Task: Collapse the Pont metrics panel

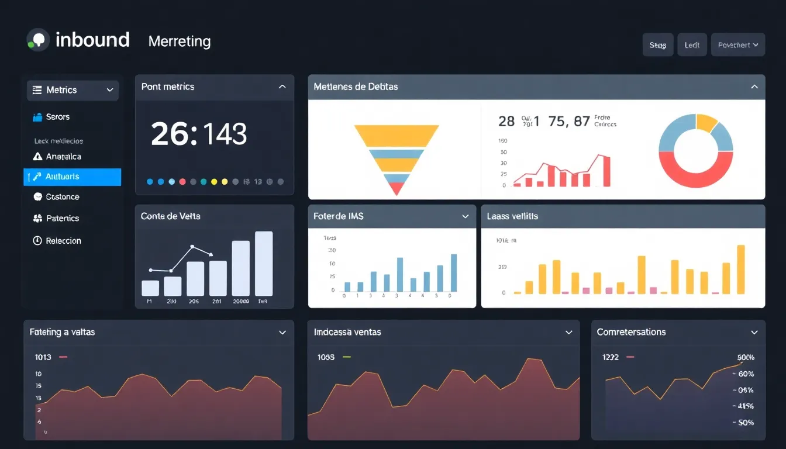Action: point(283,87)
